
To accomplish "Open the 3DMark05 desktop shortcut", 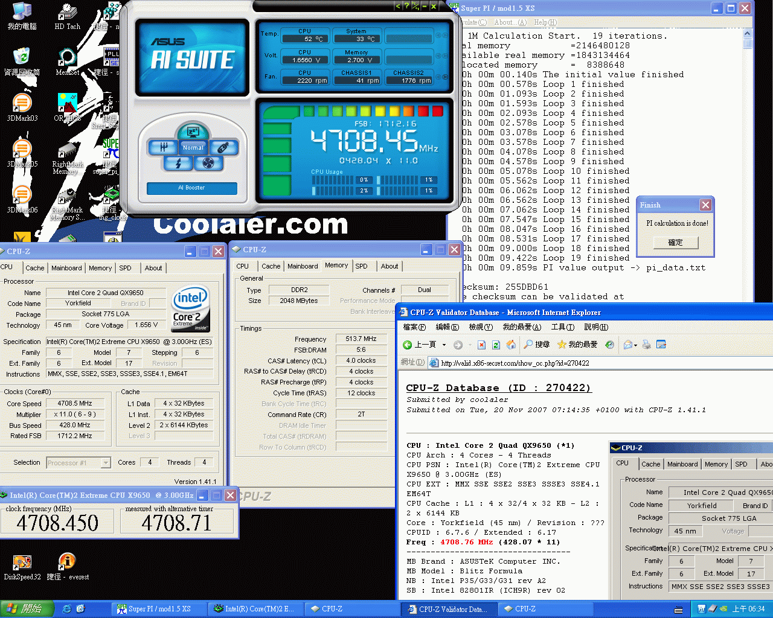I will (x=22, y=153).
